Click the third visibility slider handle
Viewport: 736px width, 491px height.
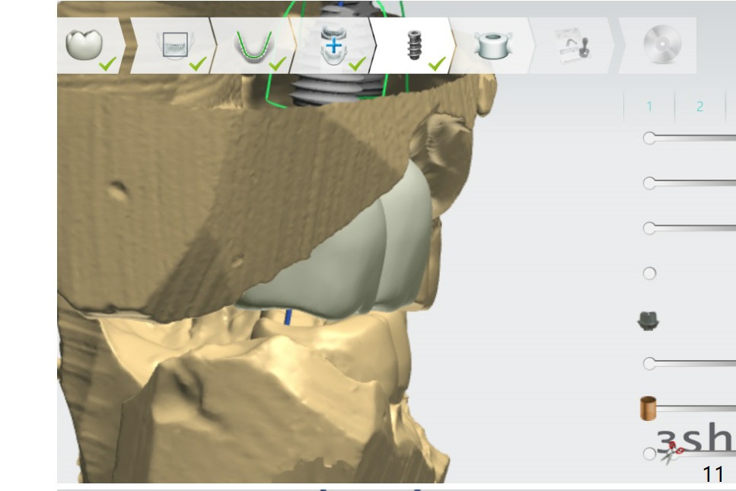point(649,228)
